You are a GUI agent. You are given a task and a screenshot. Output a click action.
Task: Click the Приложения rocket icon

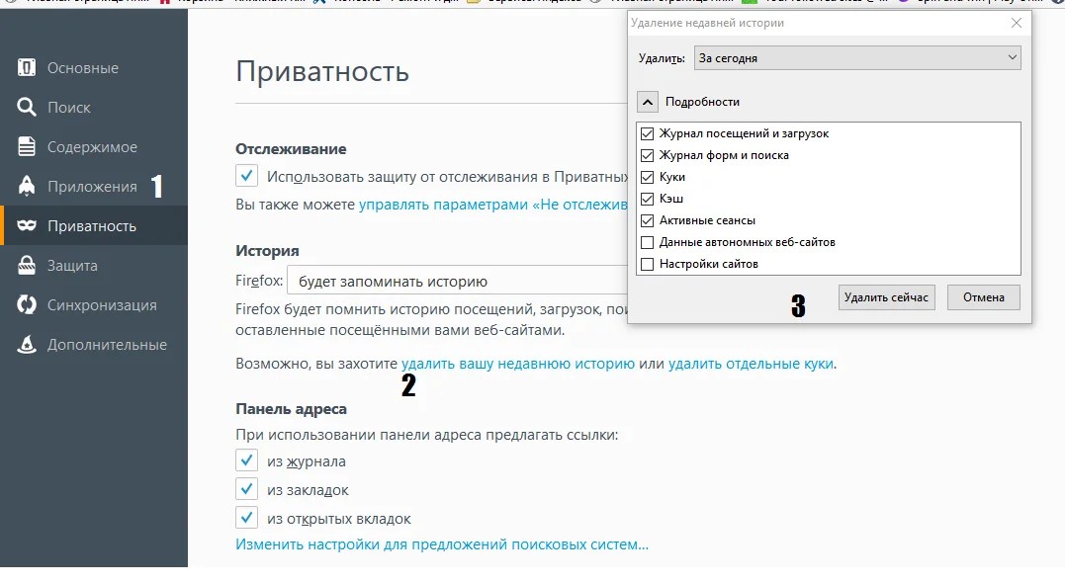[x=27, y=186]
